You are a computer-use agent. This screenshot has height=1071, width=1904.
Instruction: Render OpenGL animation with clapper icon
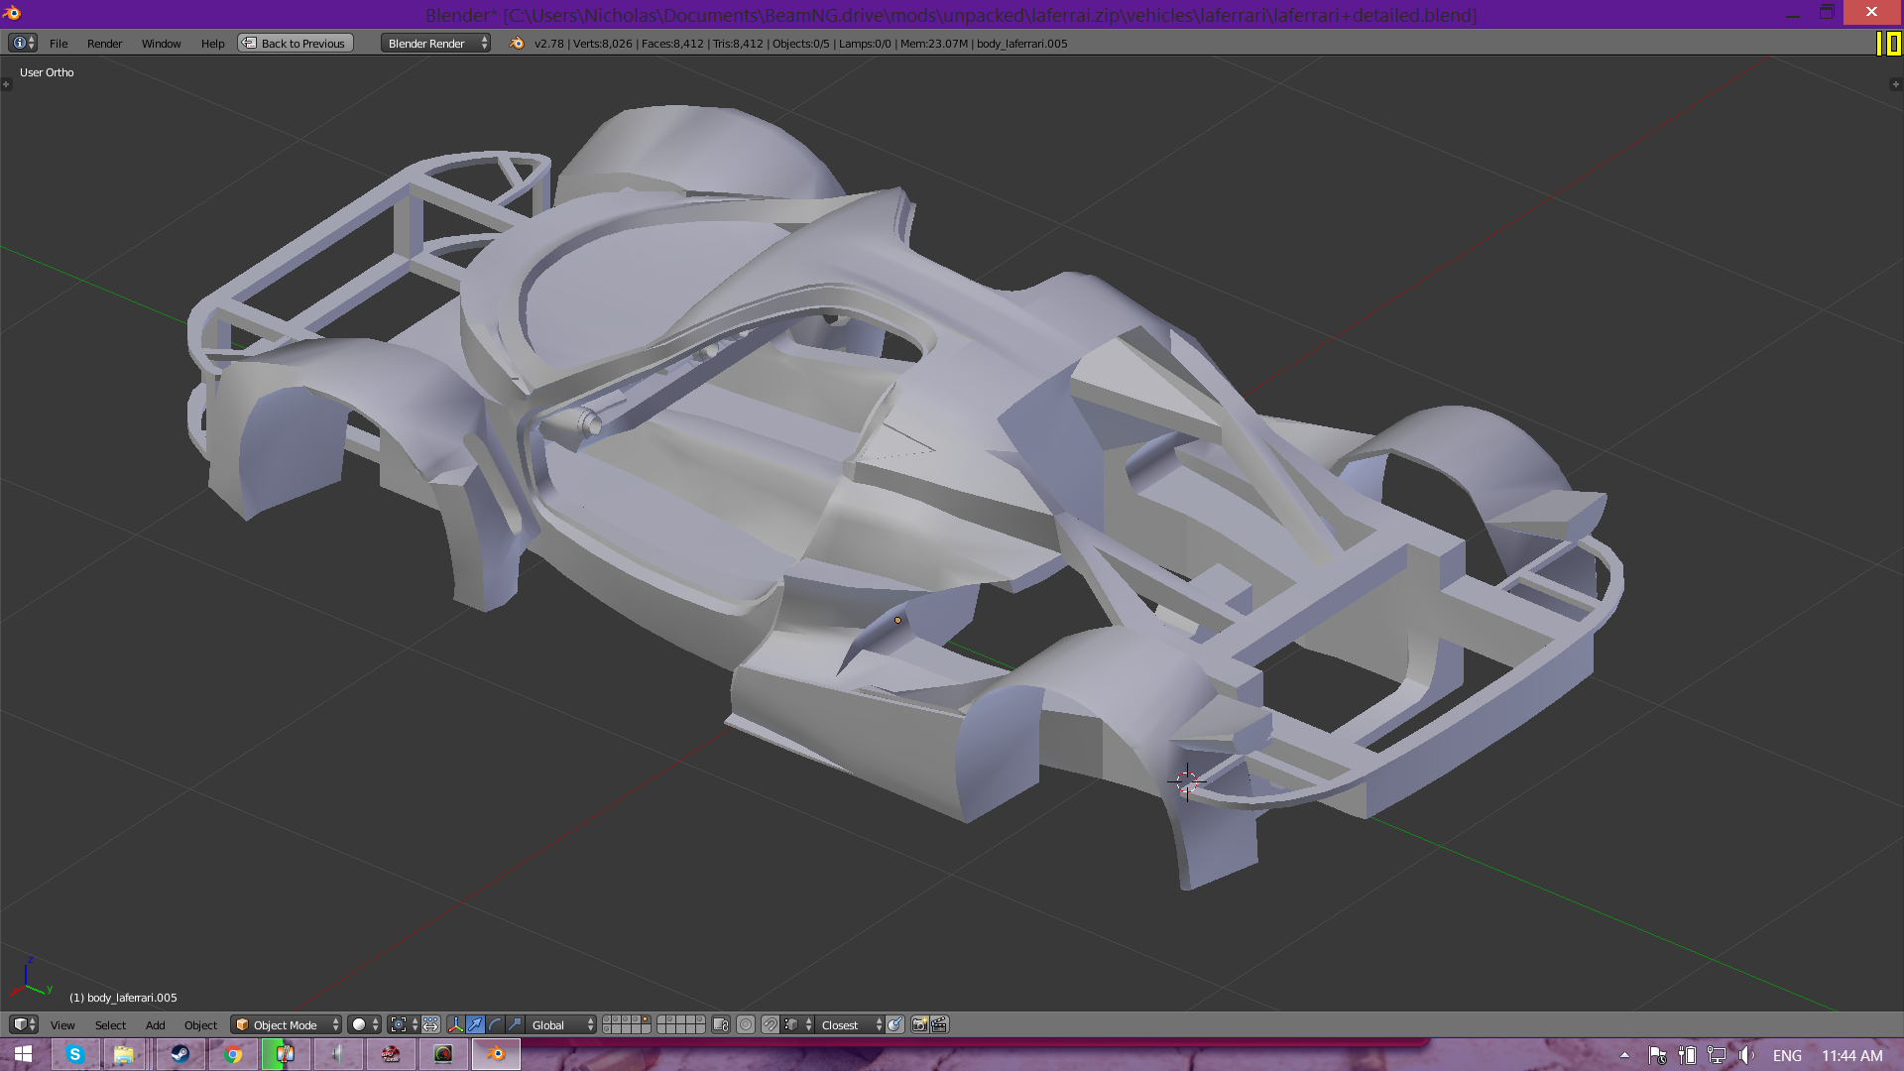(939, 1025)
